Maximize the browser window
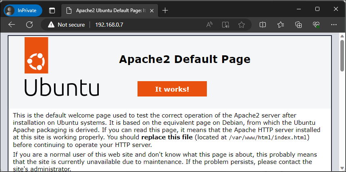346x172 pixels. coord(317,9)
